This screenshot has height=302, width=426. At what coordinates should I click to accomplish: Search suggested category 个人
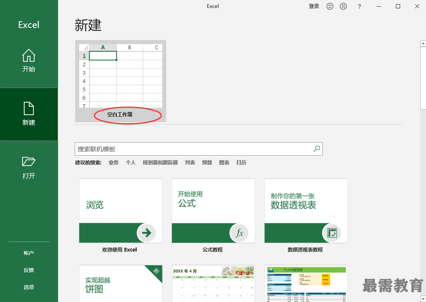point(131,163)
